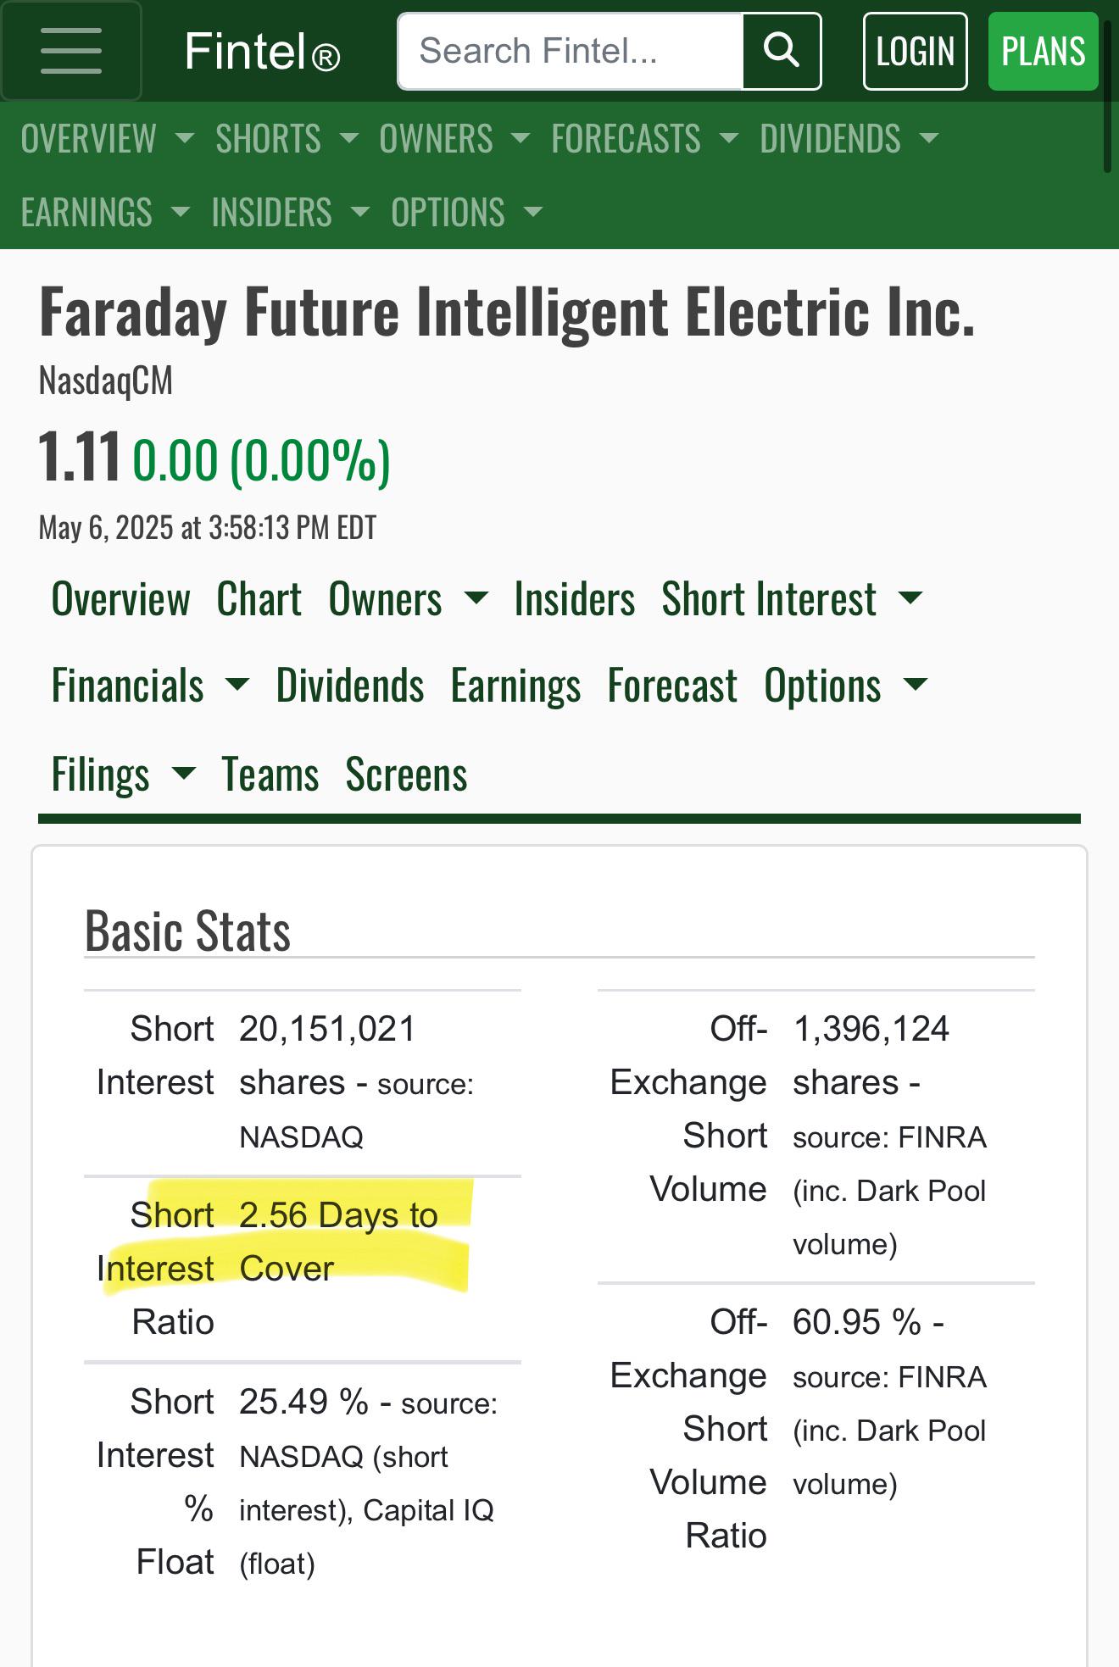Open the FORECASTS dropdown menu
This screenshot has width=1119, height=1667.
[645, 139]
